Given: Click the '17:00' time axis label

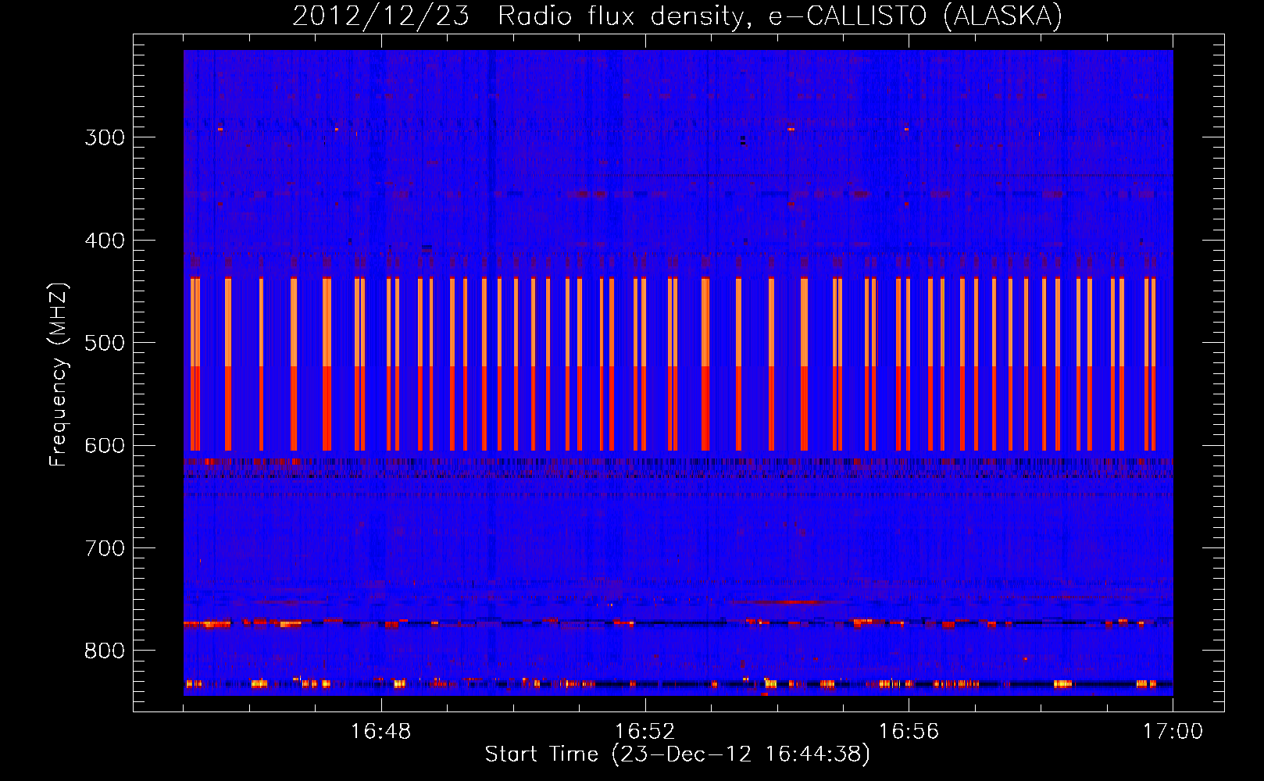Looking at the screenshot, I should (x=1173, y=732).
